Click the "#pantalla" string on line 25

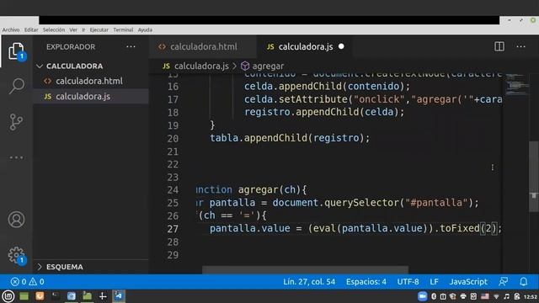point(436,203)
